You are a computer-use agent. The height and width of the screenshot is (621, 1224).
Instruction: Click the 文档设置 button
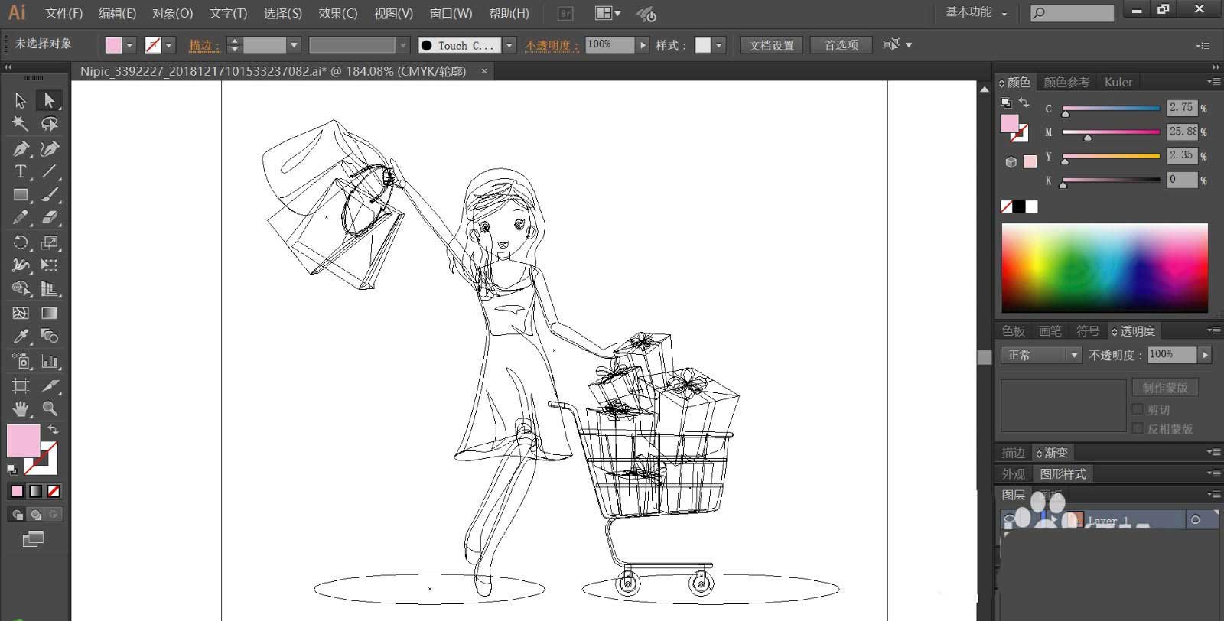(x=772, y=45)
